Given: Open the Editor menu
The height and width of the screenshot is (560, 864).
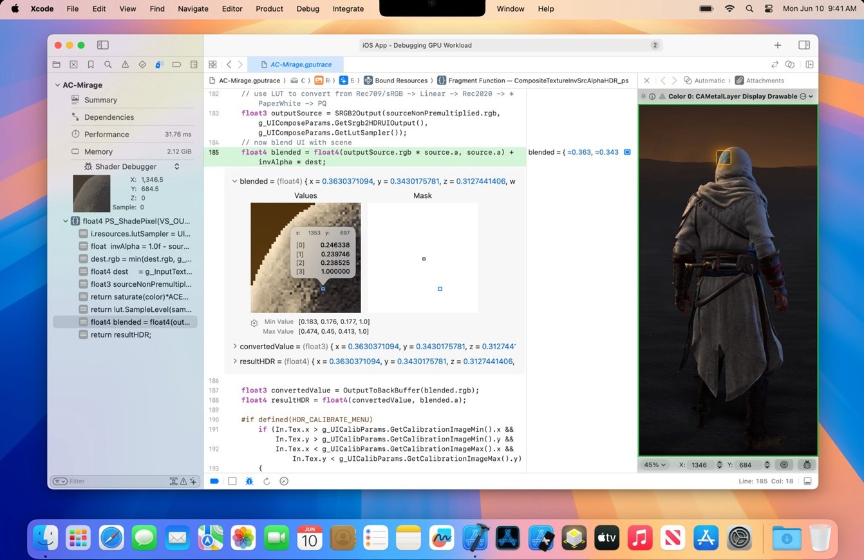Looking at the screenshot, I should point(232,9).
